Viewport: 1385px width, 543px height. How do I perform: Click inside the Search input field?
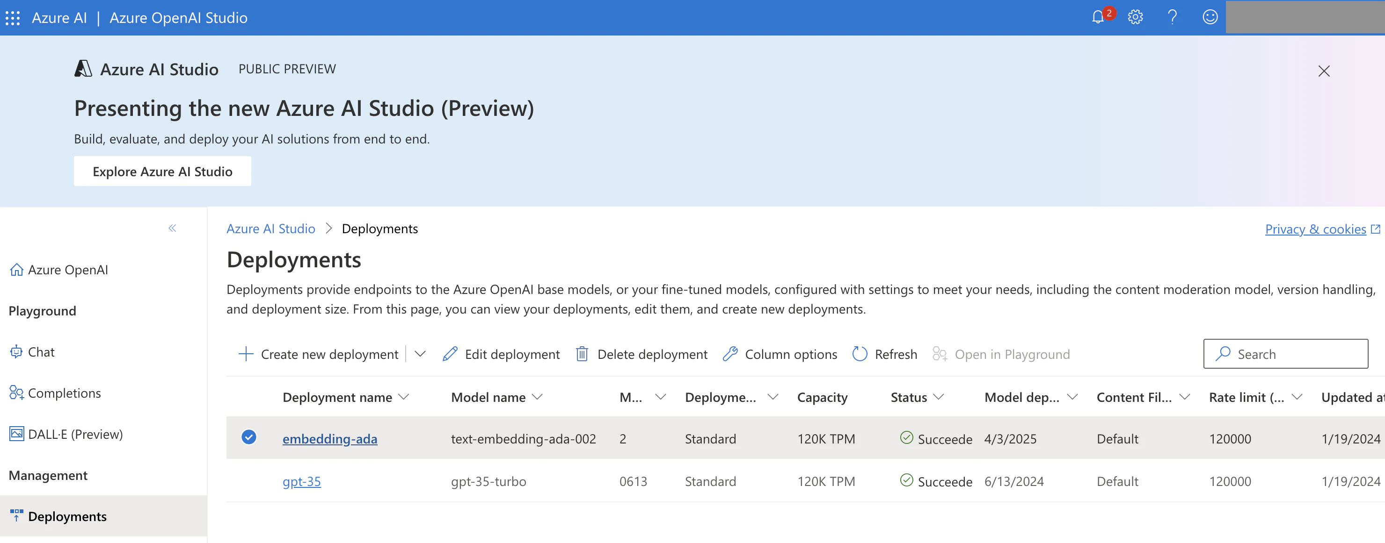(x=1285, y=353)
